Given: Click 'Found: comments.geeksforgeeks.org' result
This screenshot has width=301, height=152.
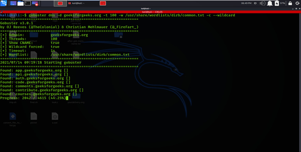Looking at the screenshot, I should tap(40, 86).
